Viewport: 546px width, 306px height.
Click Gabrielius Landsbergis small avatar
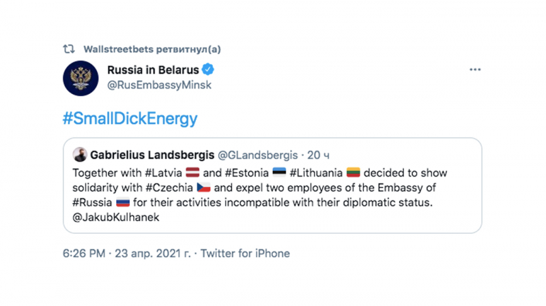[80, 155]
